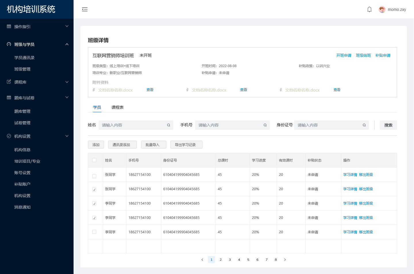This screenshot has width=414, height=274.
Task: Click the 机构设置 check-circle icon
Action: (9, 136)
